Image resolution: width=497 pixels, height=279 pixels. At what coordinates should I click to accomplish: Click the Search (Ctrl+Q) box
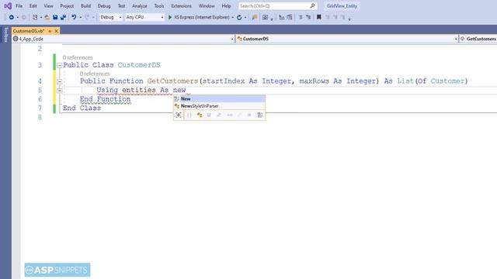tap(277, 6)
